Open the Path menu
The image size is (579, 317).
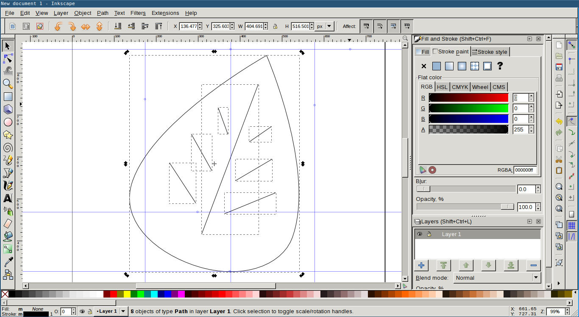point(103,13)
